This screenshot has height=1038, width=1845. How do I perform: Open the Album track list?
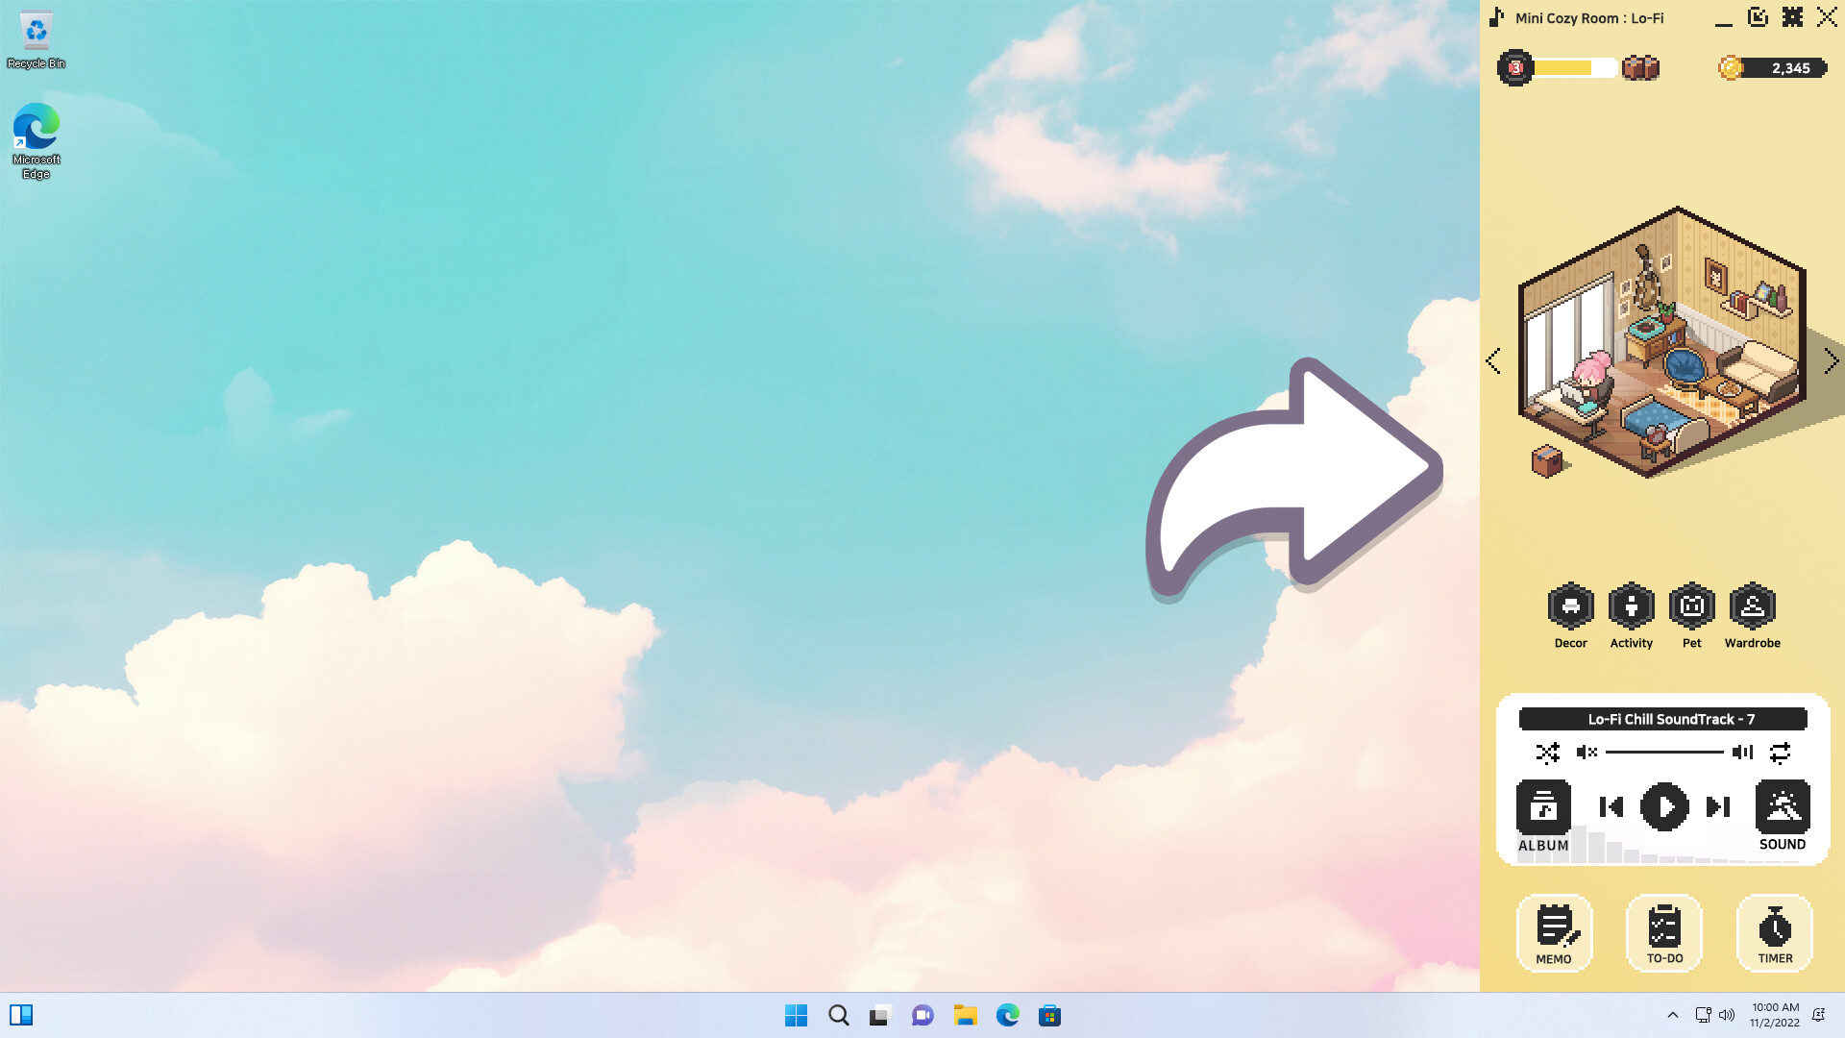click(x=1542, y=807)
